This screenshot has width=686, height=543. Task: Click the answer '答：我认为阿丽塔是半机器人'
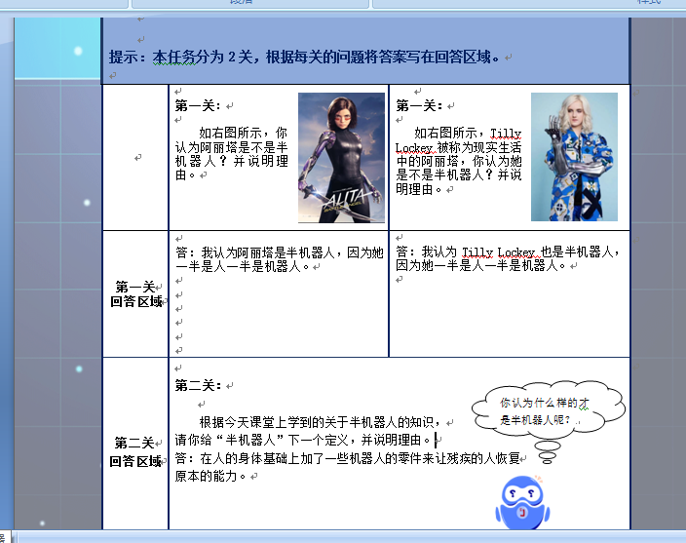pyautogui.click(x=280, y=252)
